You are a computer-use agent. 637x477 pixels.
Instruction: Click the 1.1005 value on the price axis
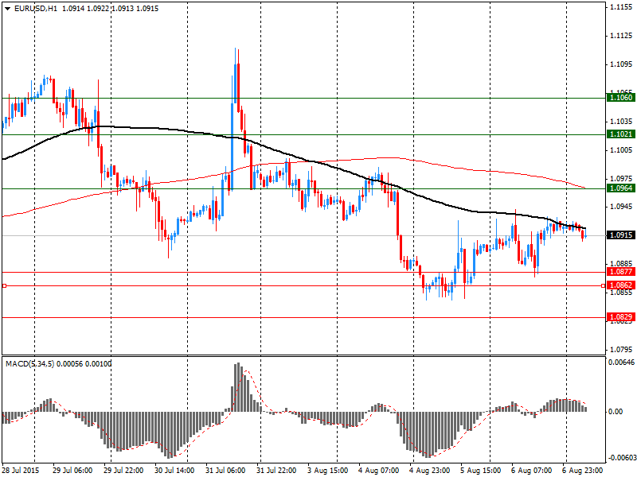621,150
